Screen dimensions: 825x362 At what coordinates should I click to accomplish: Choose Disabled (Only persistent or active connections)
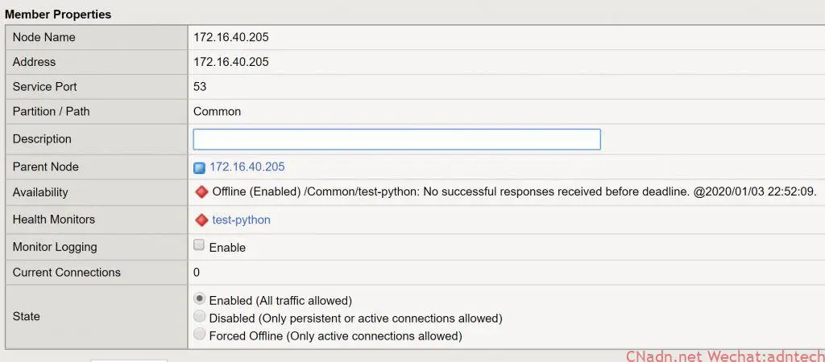(x=200, y=317)
